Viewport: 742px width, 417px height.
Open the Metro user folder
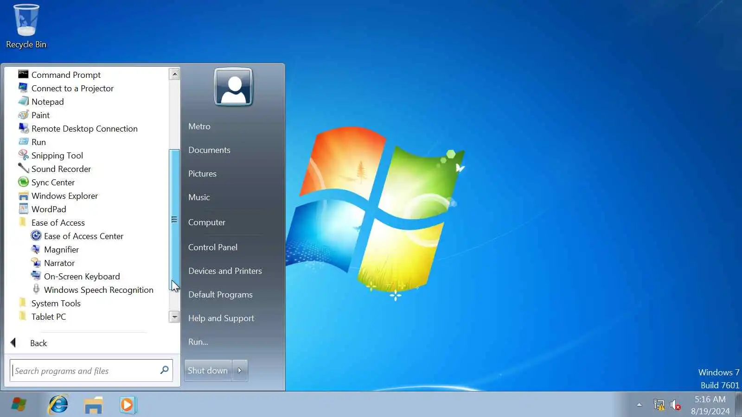(x=199, y=126)
